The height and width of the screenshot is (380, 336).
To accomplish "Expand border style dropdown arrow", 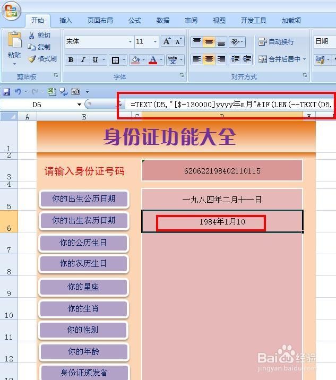I will (124, 60).
